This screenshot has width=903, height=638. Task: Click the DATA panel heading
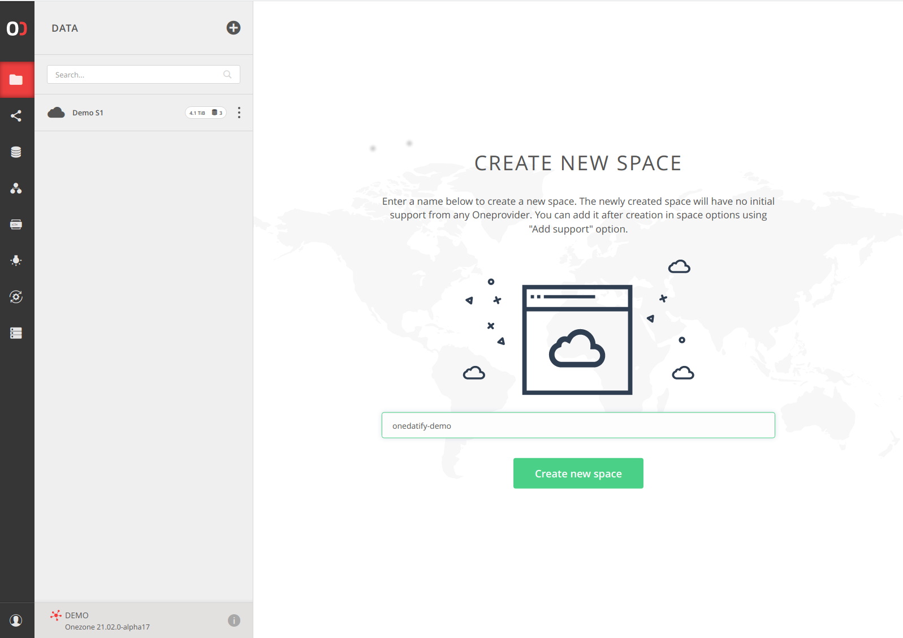point(65,28)
